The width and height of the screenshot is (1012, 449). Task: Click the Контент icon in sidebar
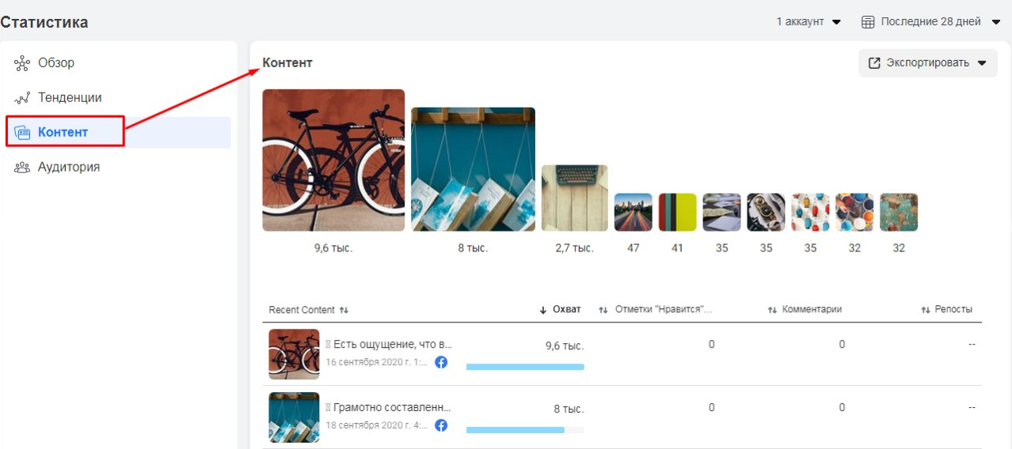(x=22, y=133)
